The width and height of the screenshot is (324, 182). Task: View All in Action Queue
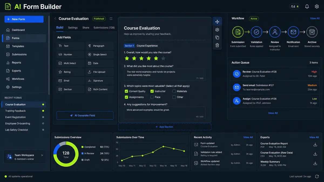click(x=273, y=113)
